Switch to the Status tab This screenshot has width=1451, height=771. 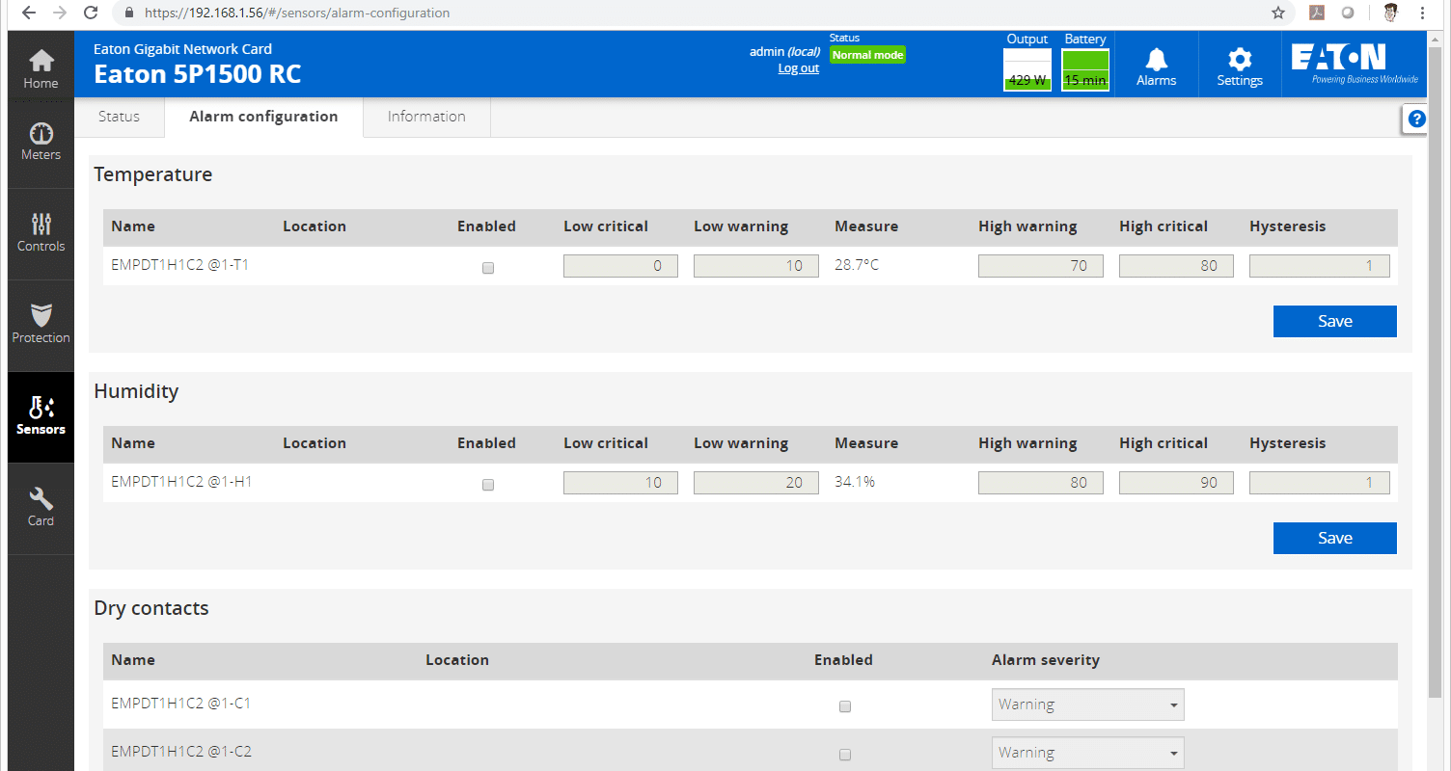[x=119, y=117]
